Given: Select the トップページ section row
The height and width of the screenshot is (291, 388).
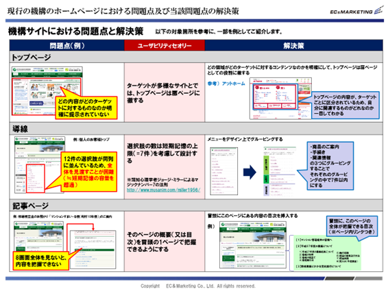Looking at the screenshot, I should [196, 57].
